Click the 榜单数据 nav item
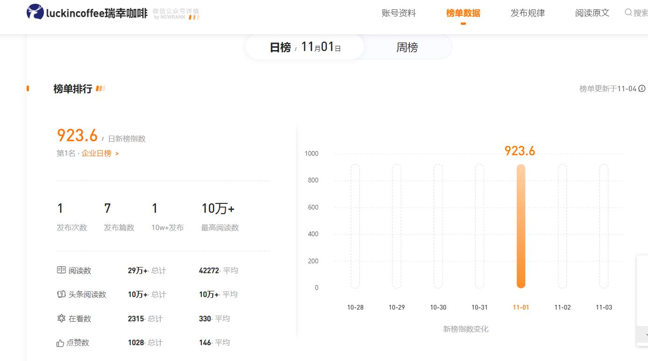 pos(463,13)
